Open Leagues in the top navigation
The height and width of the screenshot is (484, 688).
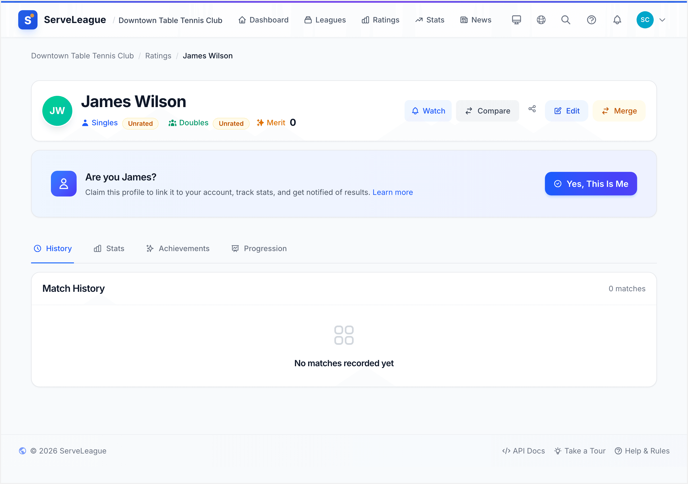(x=325, y=20)
